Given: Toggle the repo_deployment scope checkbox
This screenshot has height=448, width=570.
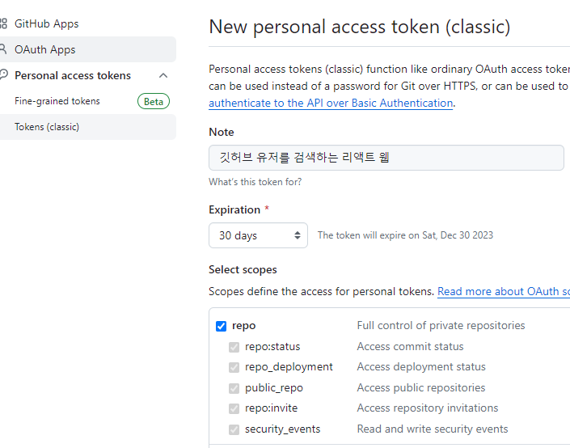Looking at the screenshot, I should pyautogui.click(x=234, y=367).
